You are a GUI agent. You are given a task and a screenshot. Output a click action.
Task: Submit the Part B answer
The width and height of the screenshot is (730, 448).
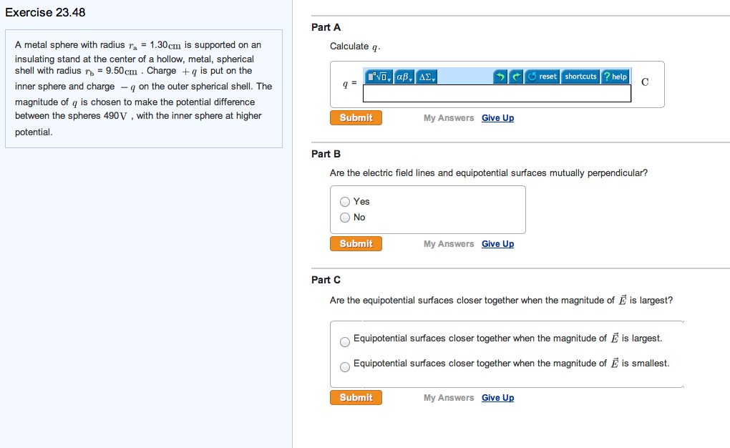click(356, 244)
